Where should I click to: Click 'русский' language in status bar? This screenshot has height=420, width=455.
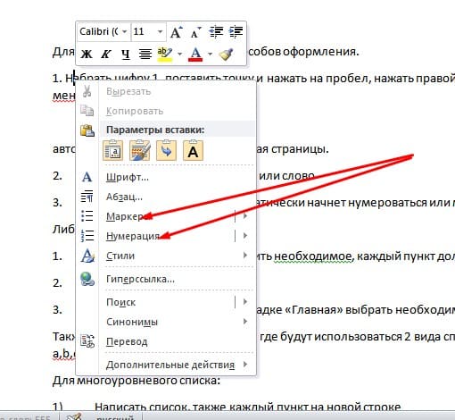click(x=115, y=417)
